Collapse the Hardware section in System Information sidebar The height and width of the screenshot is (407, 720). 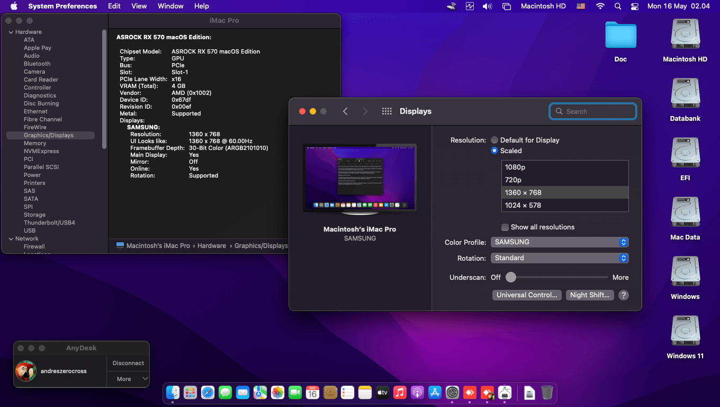[11, 31]
